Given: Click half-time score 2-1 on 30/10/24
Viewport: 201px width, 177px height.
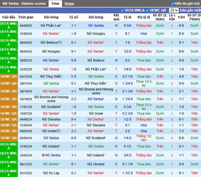Looking at the screenshot, I should (181, 91).
